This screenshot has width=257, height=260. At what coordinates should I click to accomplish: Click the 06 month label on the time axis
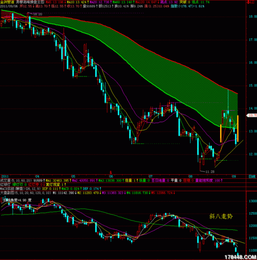(111, 176)
